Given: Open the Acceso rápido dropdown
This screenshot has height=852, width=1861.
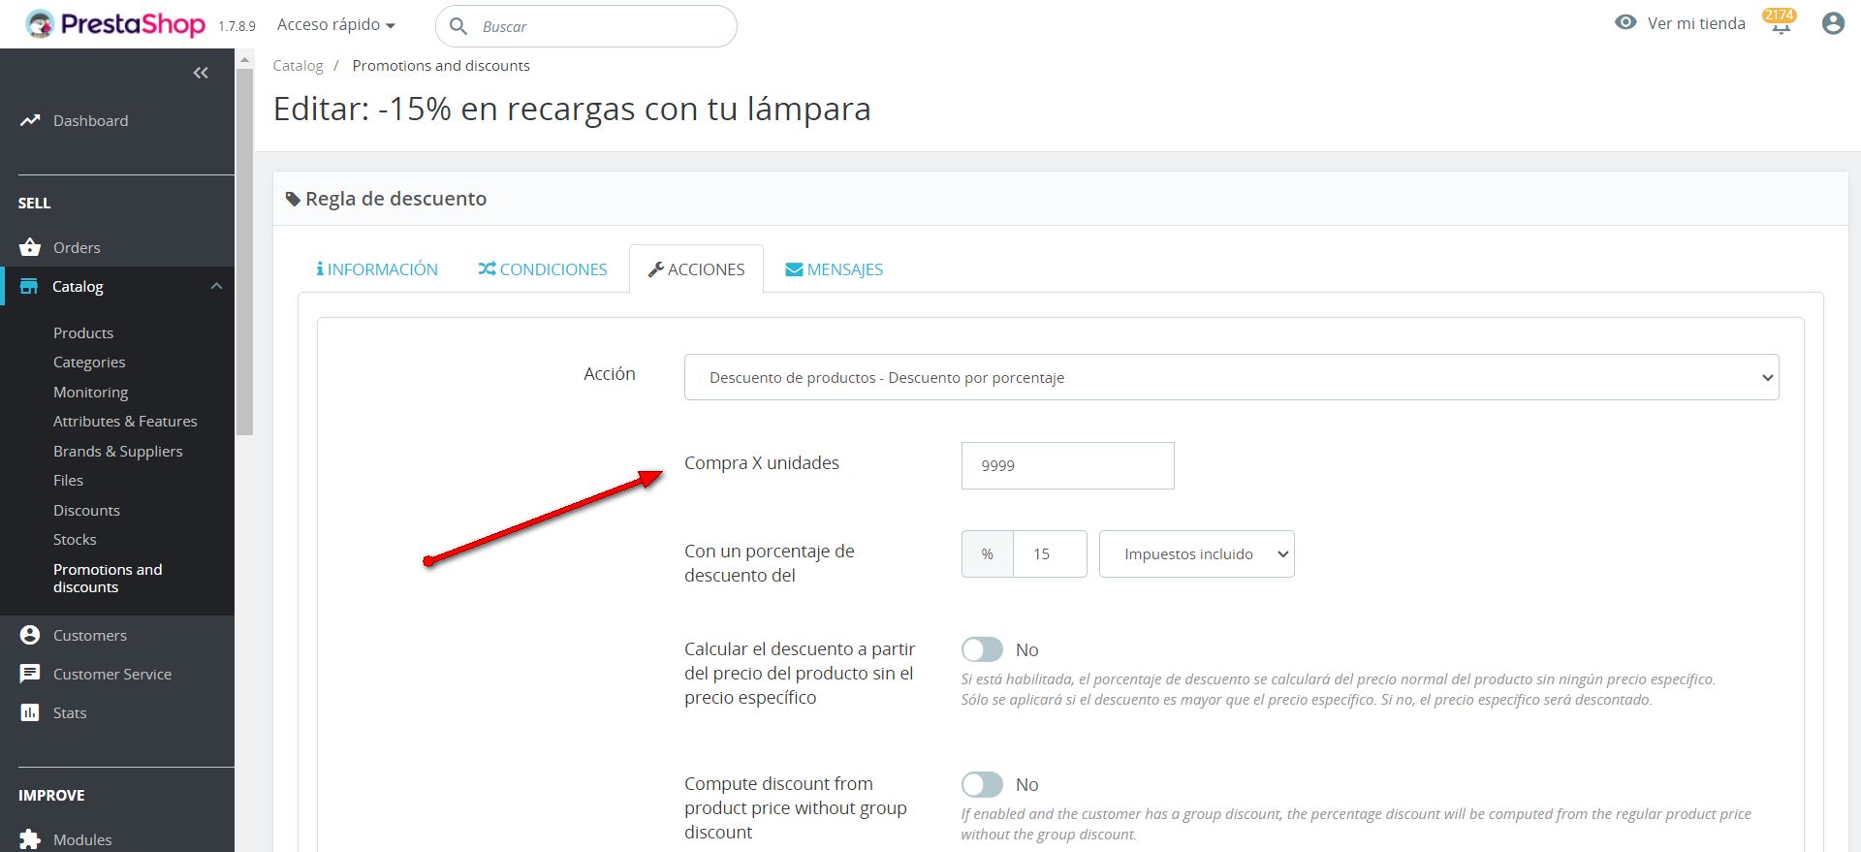Looking at the screenshot, I should (336, 24).
